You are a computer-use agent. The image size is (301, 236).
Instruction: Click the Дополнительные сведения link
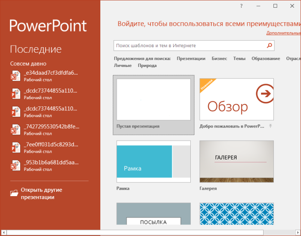point(283,33)
